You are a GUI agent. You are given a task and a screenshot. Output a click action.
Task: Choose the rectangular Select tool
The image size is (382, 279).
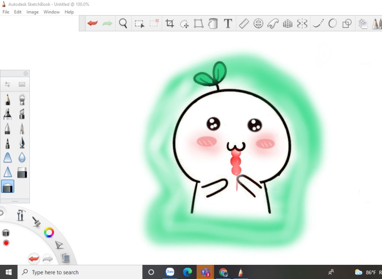click(x=140, y=24)
